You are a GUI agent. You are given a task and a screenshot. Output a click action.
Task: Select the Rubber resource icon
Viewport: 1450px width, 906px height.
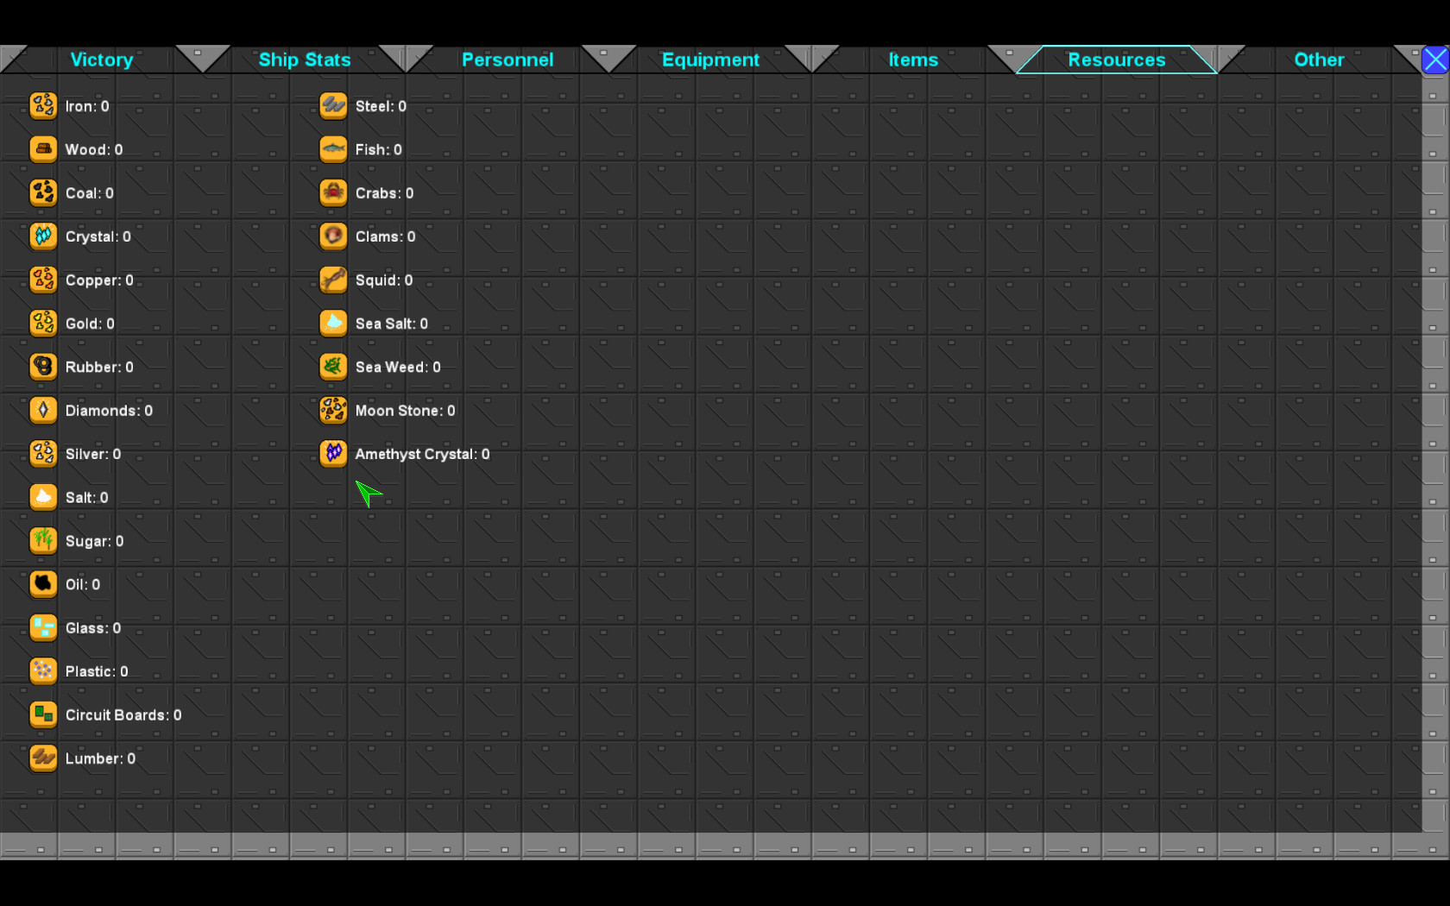(x=43, y=367)
